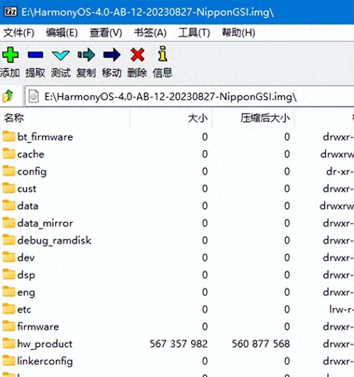Select the debug_ramdisk folder icon
Screen dimensions: 354x377
[x=9, y=240]
